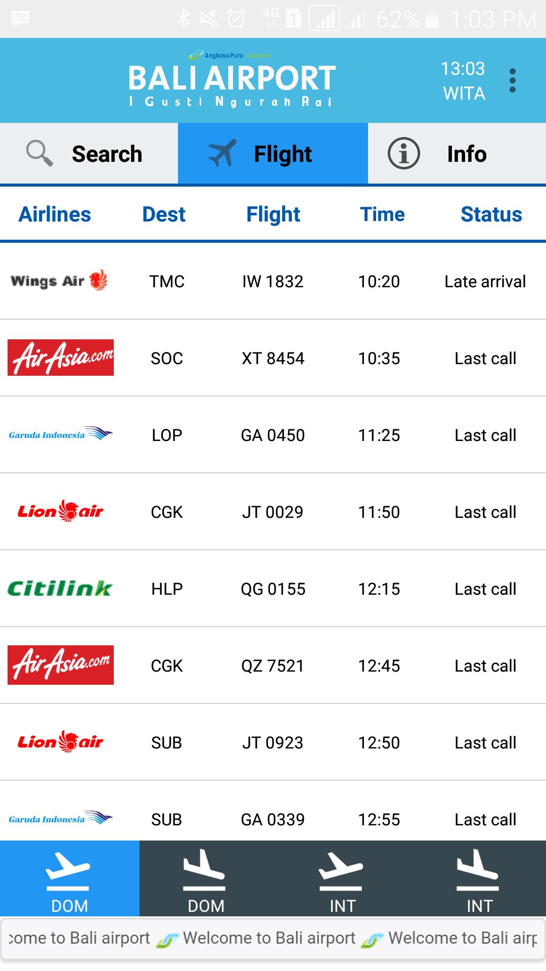Tap the Citilink airline logo
Screen dimensions: 546x971
pos(60,589)
